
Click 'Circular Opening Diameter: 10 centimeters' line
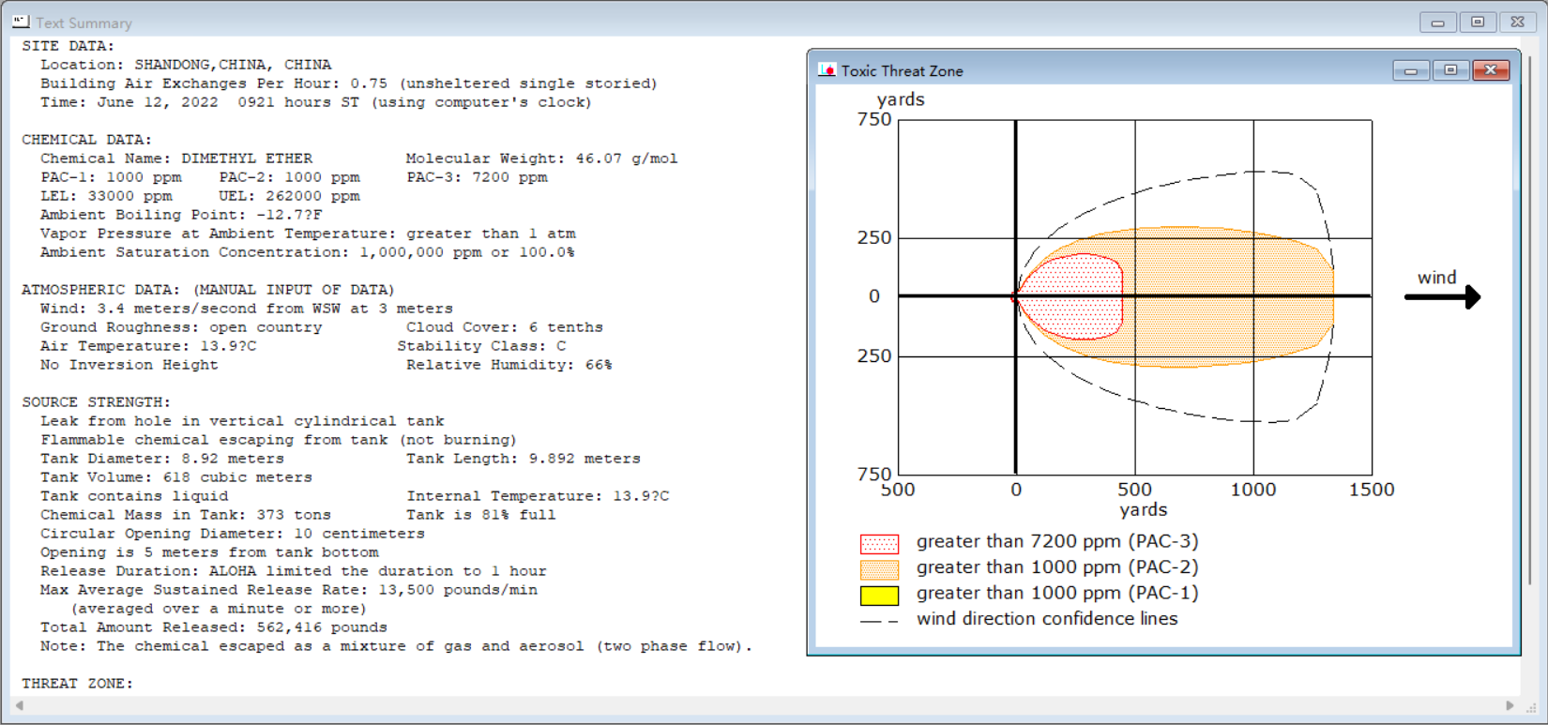pos(233,534)
